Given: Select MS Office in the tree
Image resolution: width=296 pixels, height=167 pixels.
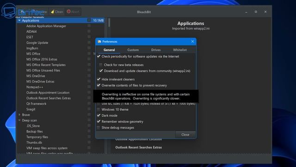Looking at the screenshot, I should tap(33, 54).
